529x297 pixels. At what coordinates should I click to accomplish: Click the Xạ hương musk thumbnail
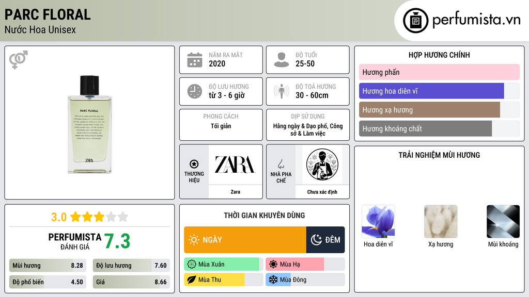(441, 222)
